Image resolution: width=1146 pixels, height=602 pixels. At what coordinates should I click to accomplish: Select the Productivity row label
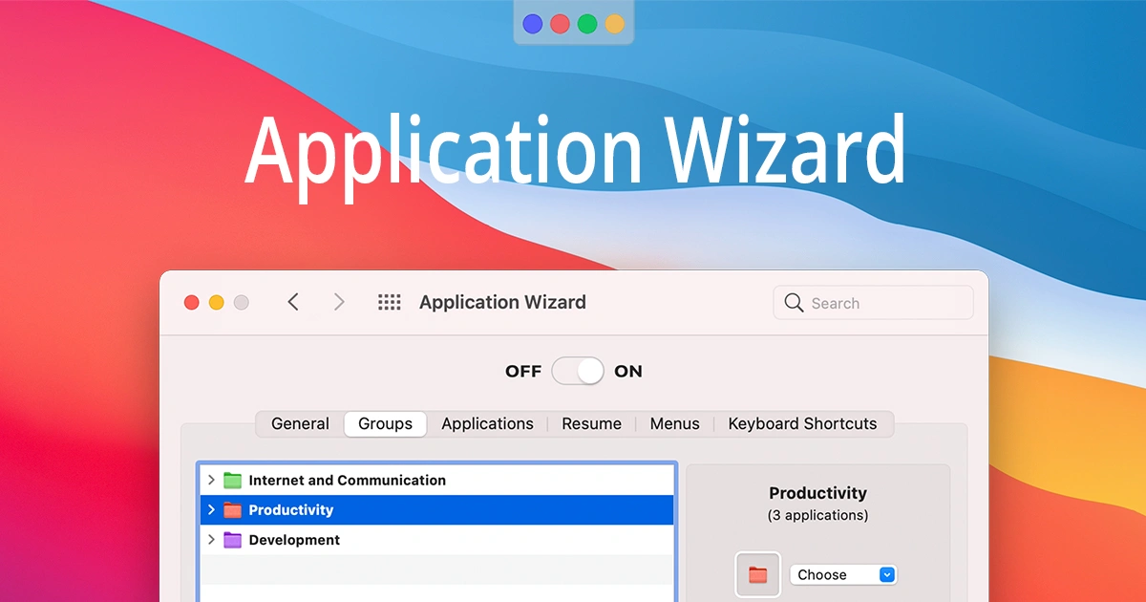tap(290, 509)
